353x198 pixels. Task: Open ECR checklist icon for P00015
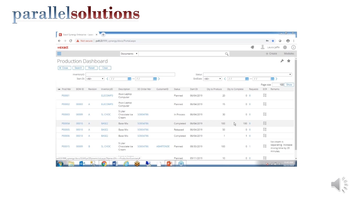pos(265,146)
